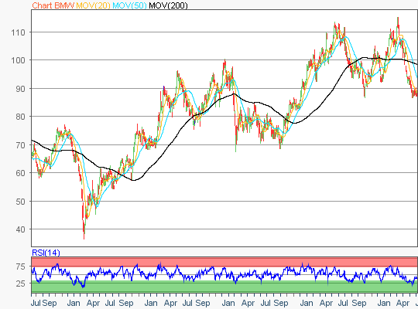The height and width of the screenshot is (309, 418).
Task: Click the 90 price axis label
Action: pos(21,89)
